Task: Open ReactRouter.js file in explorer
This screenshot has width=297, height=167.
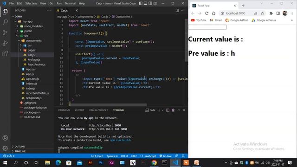Action: [x=37, y=64]
